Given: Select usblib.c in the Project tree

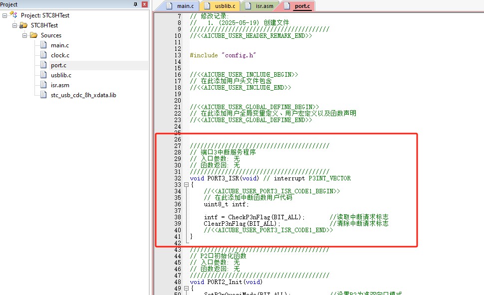Looking at the screenshot, I should click(x=61, y=75).
